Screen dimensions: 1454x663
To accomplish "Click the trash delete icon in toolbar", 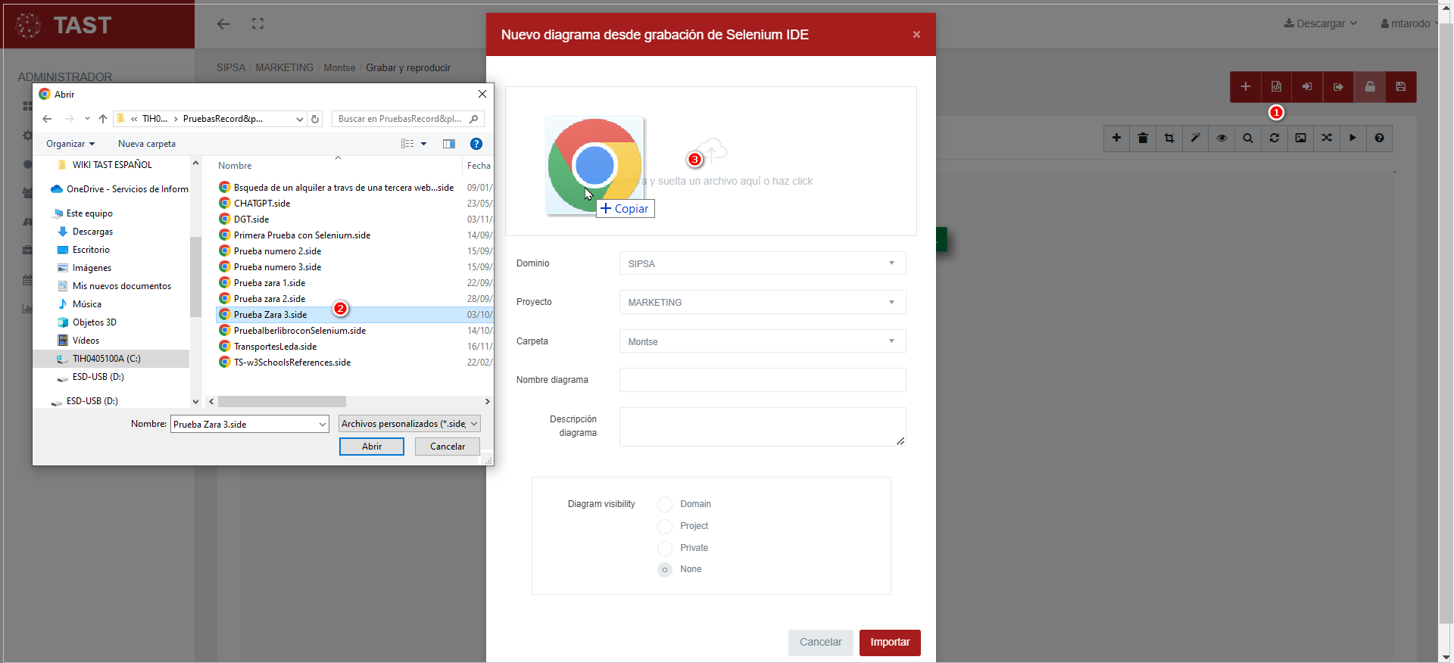I will pos(1143,138).
